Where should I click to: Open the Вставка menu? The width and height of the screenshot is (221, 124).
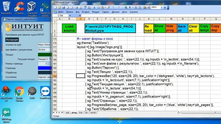tap(86, 12)
